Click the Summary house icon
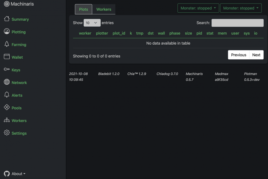This screenshot has height=179, width=268. coord(7,19)
